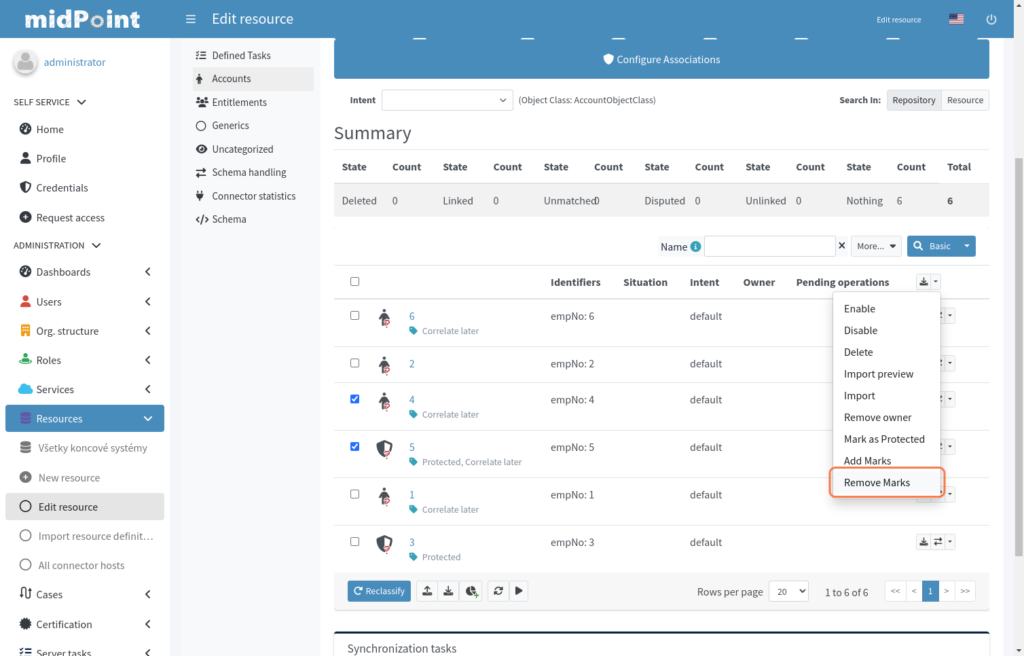Click the Reclassify button
Screen dimensions: 1024x656
[x=379, y=591]
